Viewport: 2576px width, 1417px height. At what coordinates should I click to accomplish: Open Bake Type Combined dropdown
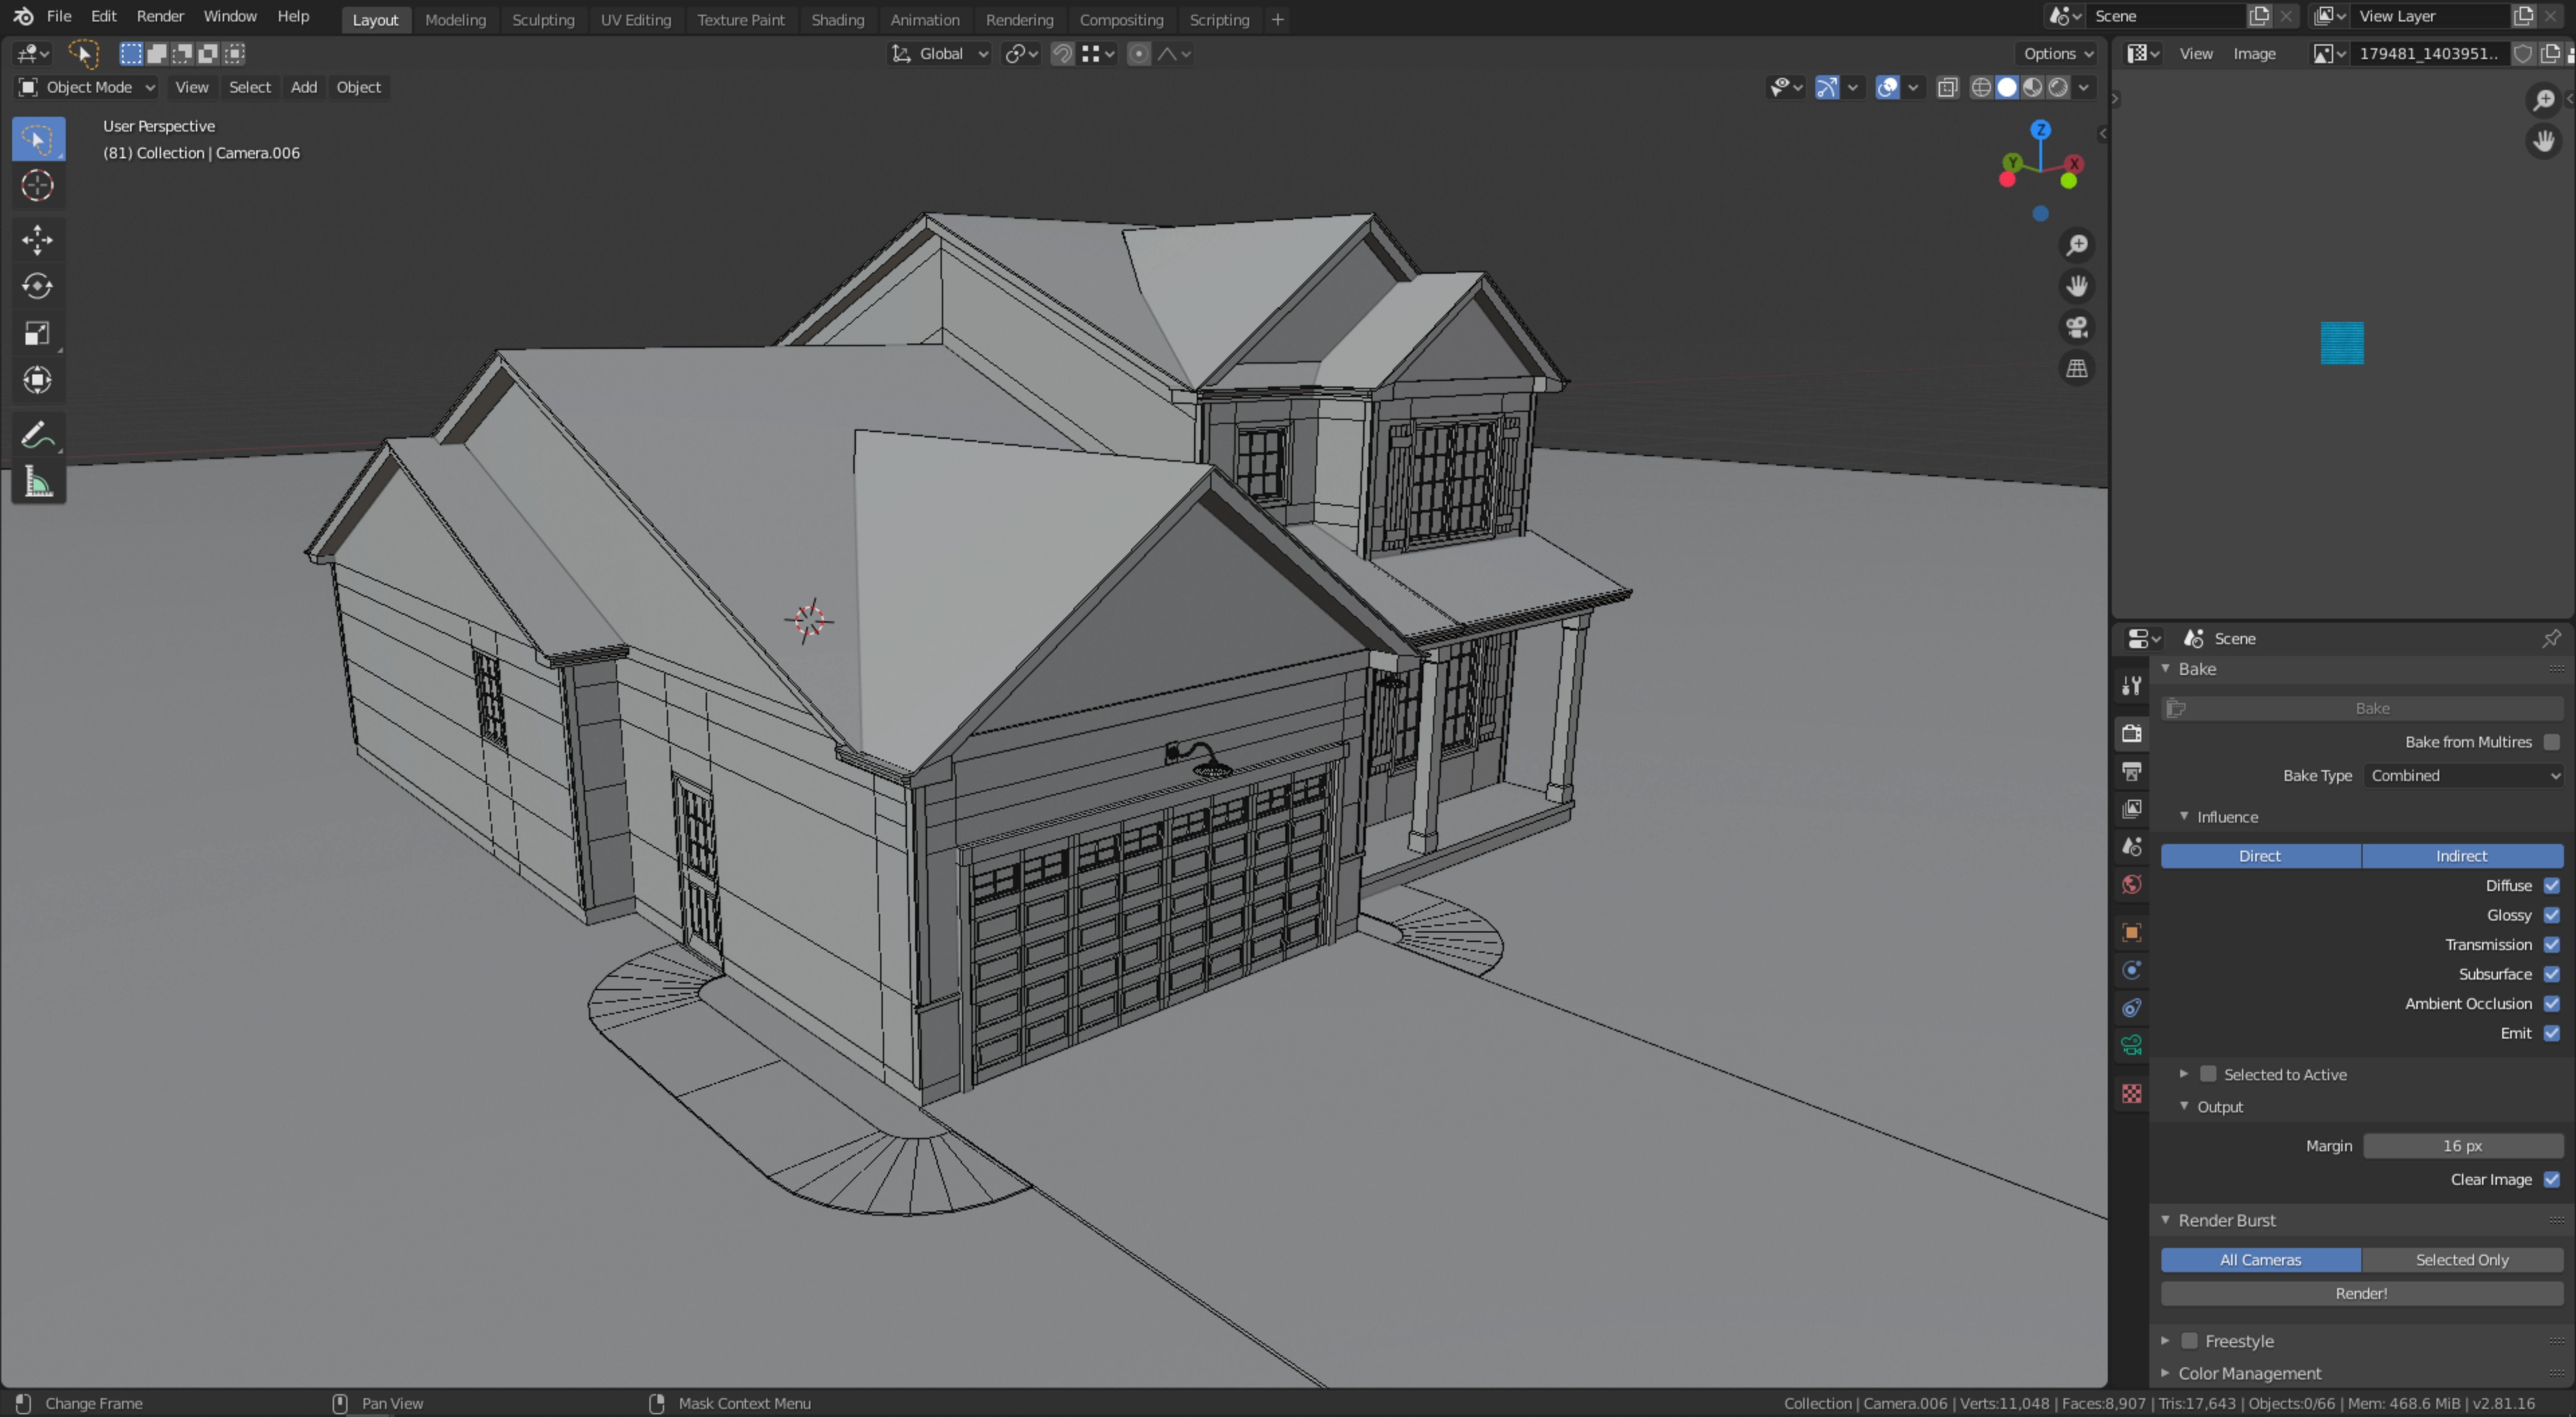pos(2463,776)
